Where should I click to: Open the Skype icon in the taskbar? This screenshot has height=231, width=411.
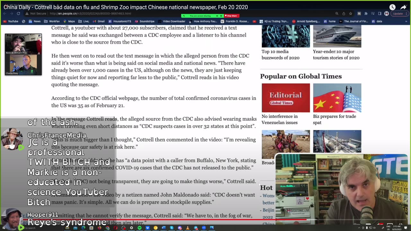tap(171, 228)
